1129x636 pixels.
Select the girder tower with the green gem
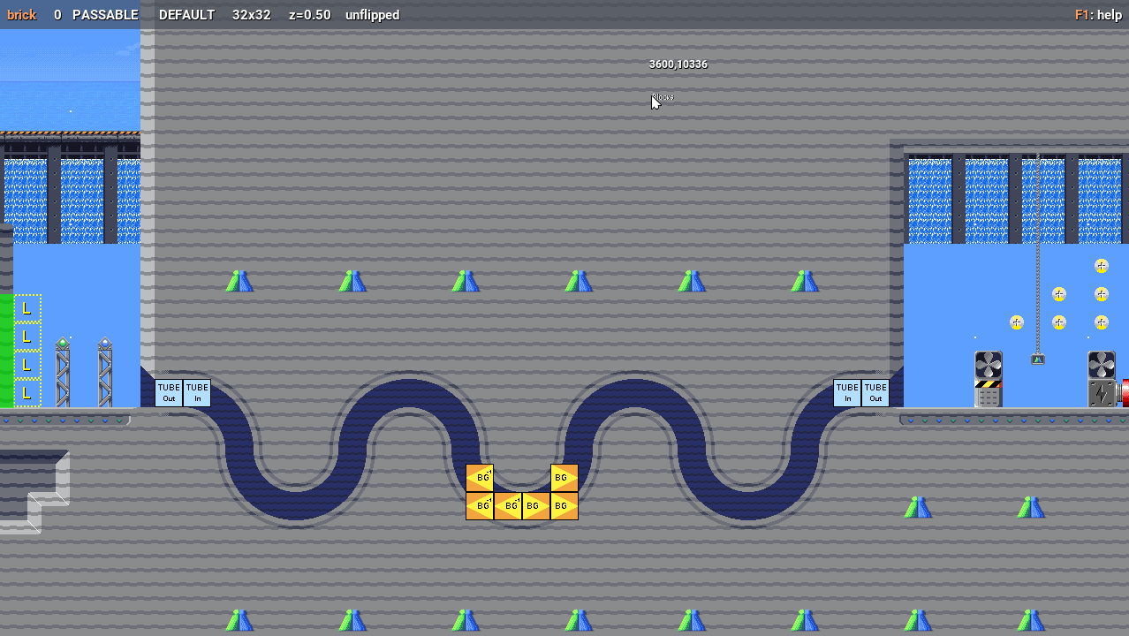[63, 373]
